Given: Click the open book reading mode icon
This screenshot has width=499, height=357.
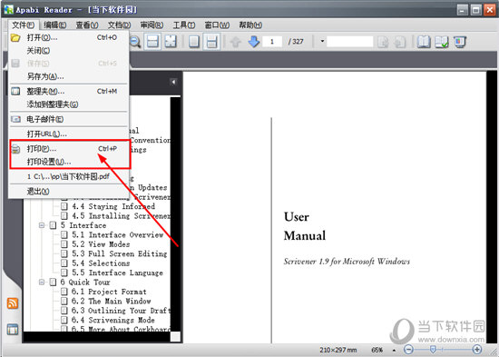Looking at the screenshot, I should tap(424, 42).
